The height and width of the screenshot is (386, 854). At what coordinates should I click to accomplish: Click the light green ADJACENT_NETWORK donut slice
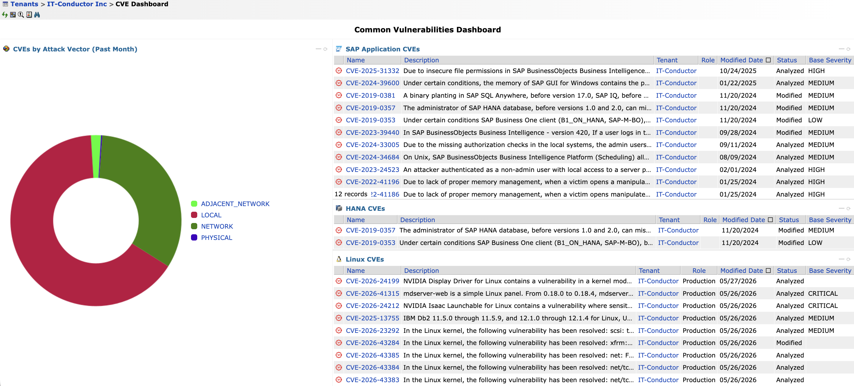96,156
